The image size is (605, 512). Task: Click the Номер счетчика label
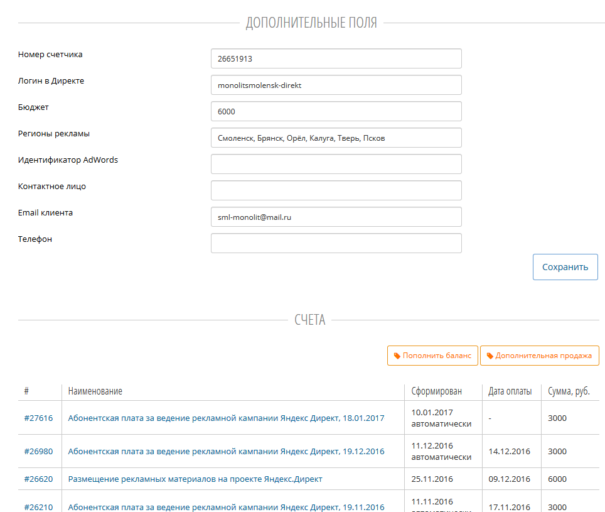tap(50, 55)
